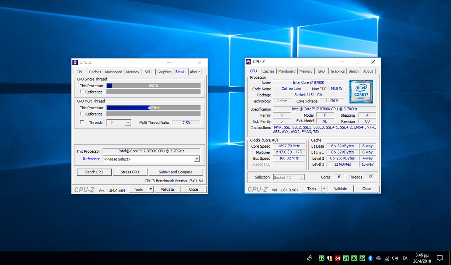Click Validate in the Bench window
Image resolution: width=451 pixels, height=265 pixels.
point(167,190)
